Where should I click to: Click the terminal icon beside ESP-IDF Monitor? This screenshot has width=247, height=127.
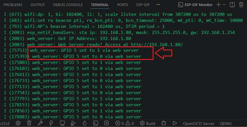(181, 5)
